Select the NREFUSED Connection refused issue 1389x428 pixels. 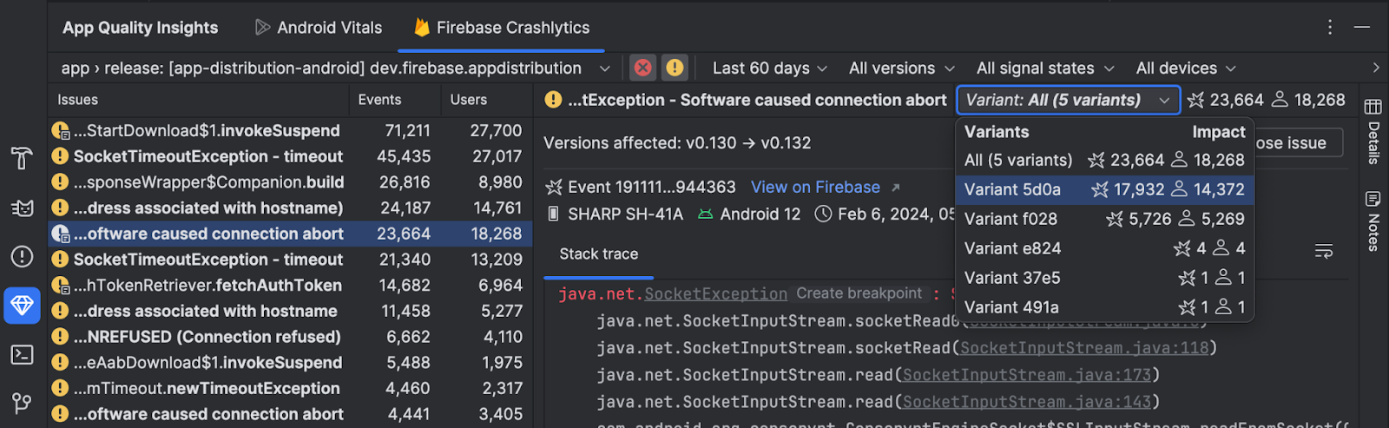pyautogui.click(x=207, y=337)
